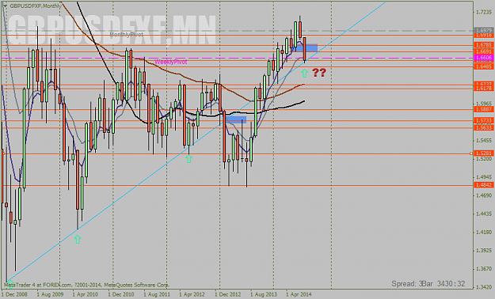
Task: Select the red ?? text object
Action: coord(319,73)
